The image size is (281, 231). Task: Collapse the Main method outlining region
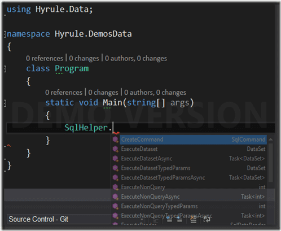5,103
